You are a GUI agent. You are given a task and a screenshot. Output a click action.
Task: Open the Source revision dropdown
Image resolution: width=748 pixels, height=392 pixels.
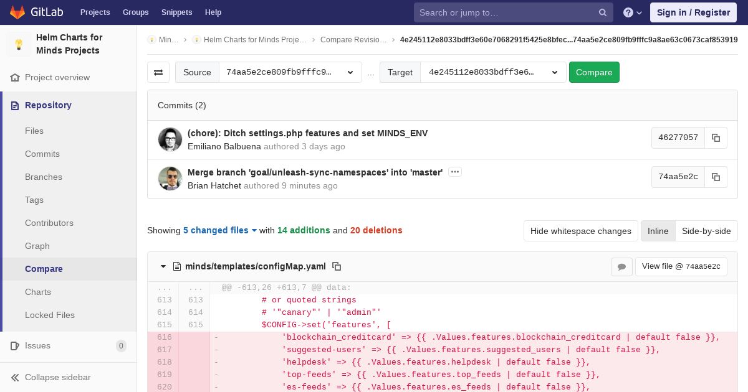tap(290, 72)
